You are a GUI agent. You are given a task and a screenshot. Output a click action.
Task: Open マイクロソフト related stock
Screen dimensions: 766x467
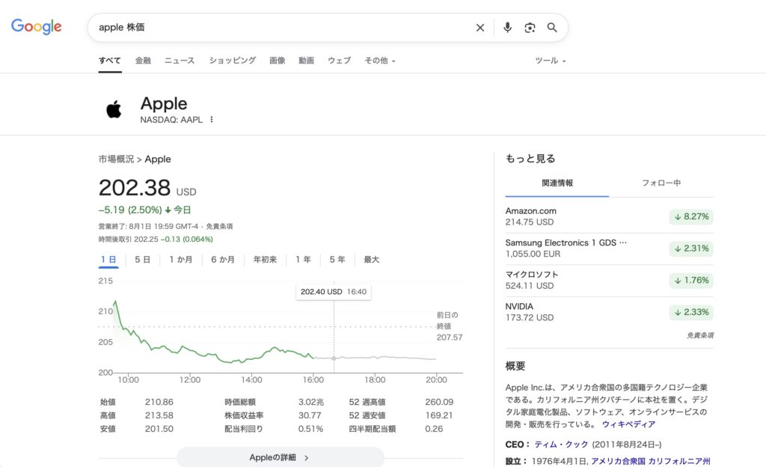tap(609, 280)
